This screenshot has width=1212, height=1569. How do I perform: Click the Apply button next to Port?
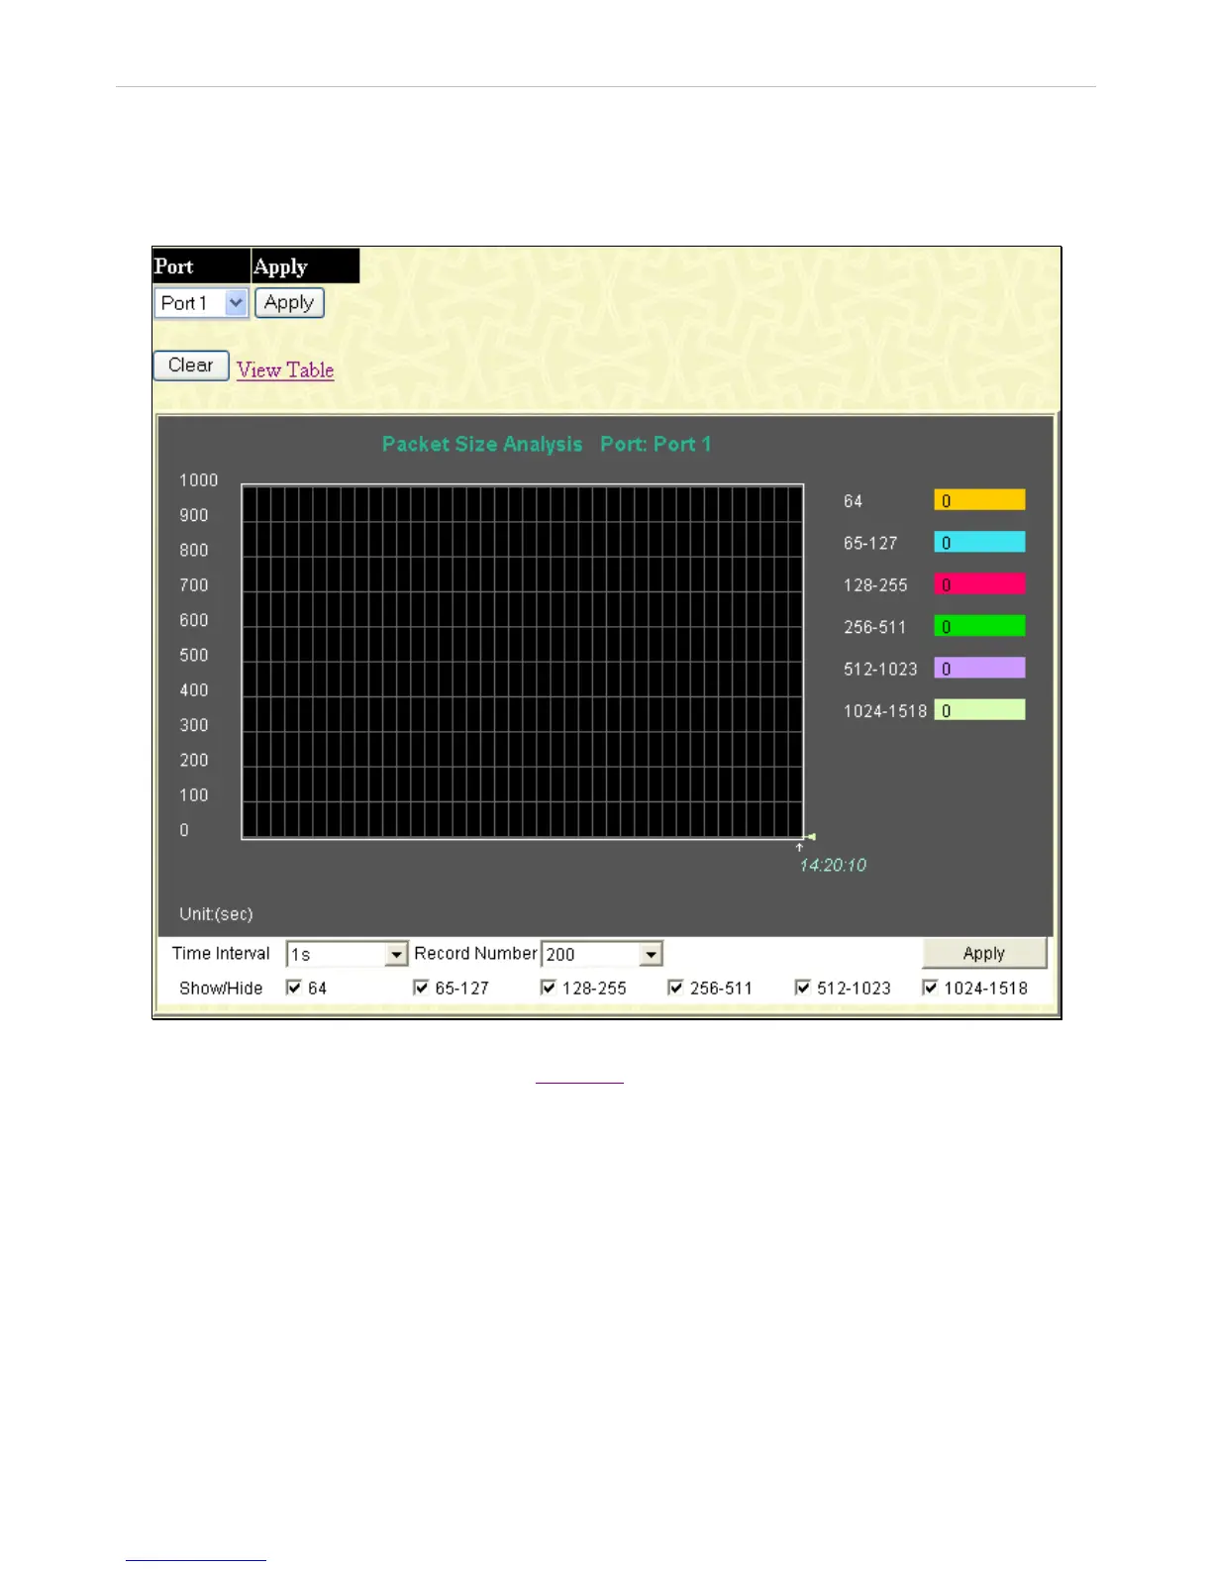coord(289,303)
